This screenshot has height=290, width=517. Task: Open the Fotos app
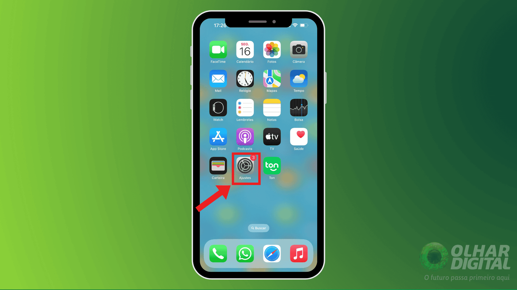pyautogui.click(x=272, y=50)
